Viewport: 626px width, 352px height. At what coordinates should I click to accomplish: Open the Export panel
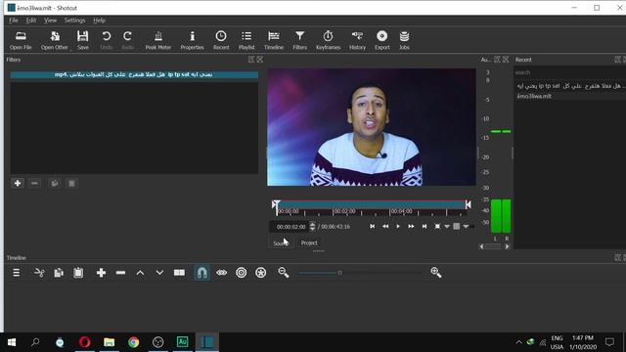[382, 40]
